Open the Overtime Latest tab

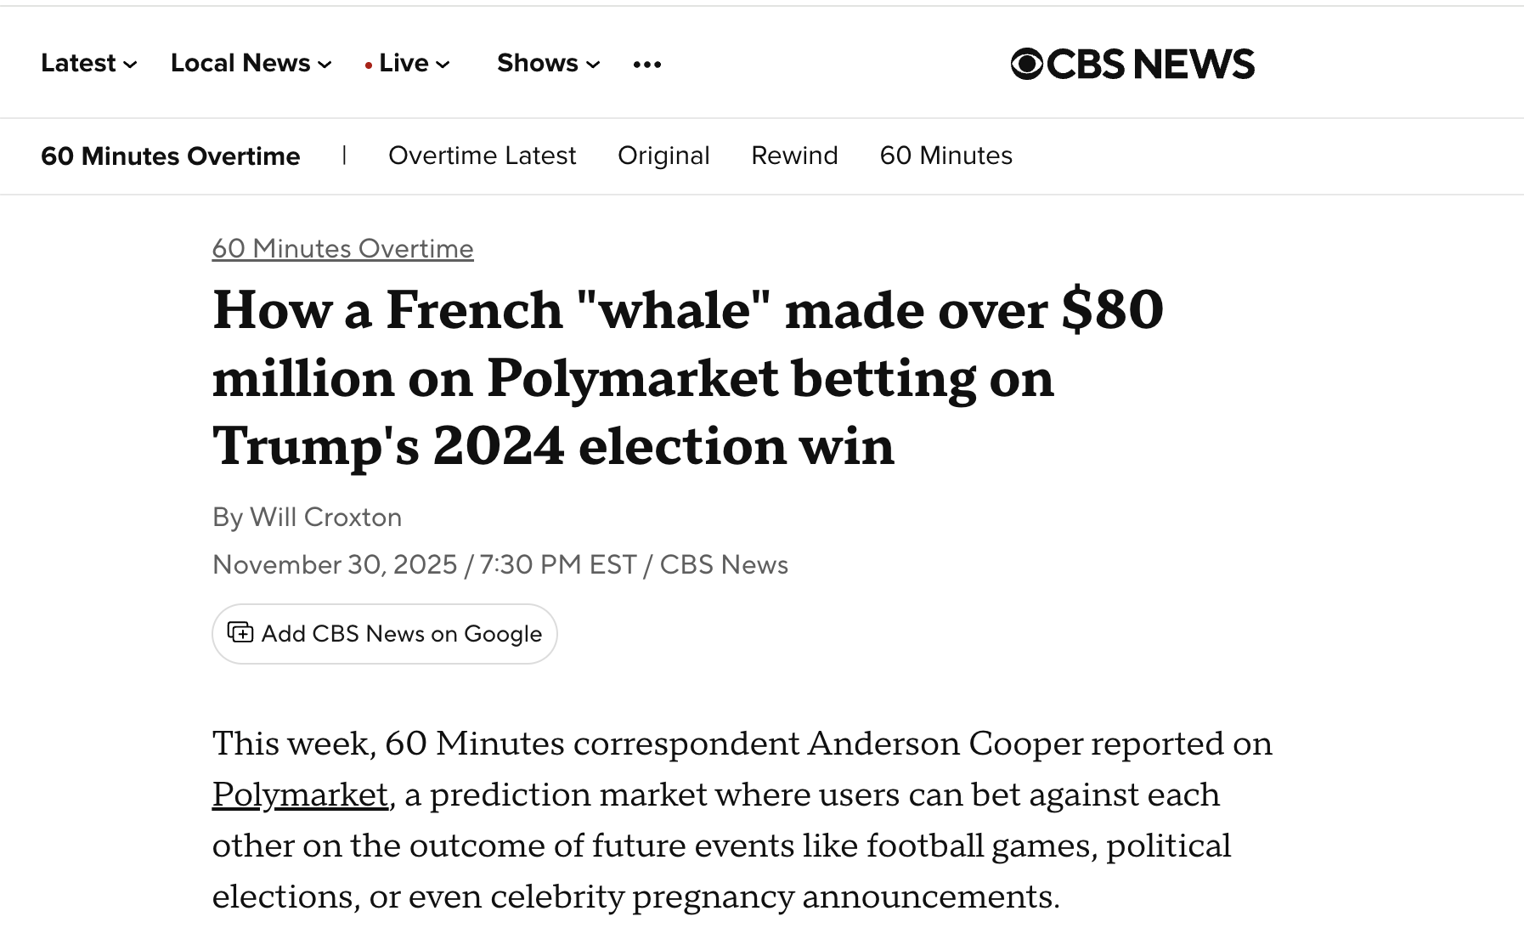click(482, 156)
